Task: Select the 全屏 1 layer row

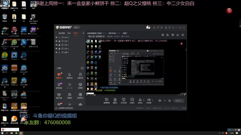Action: tap(70, 52)
